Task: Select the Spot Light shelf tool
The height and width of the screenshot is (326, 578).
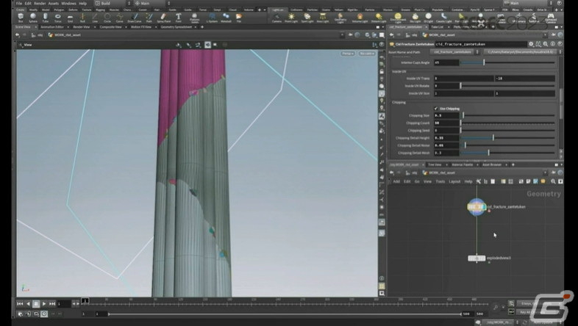Action: 307,18
